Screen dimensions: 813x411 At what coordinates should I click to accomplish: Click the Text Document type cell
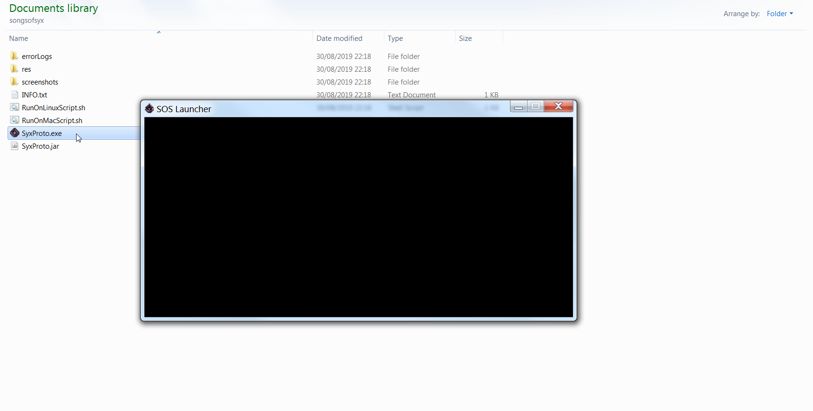pos(411,95)
